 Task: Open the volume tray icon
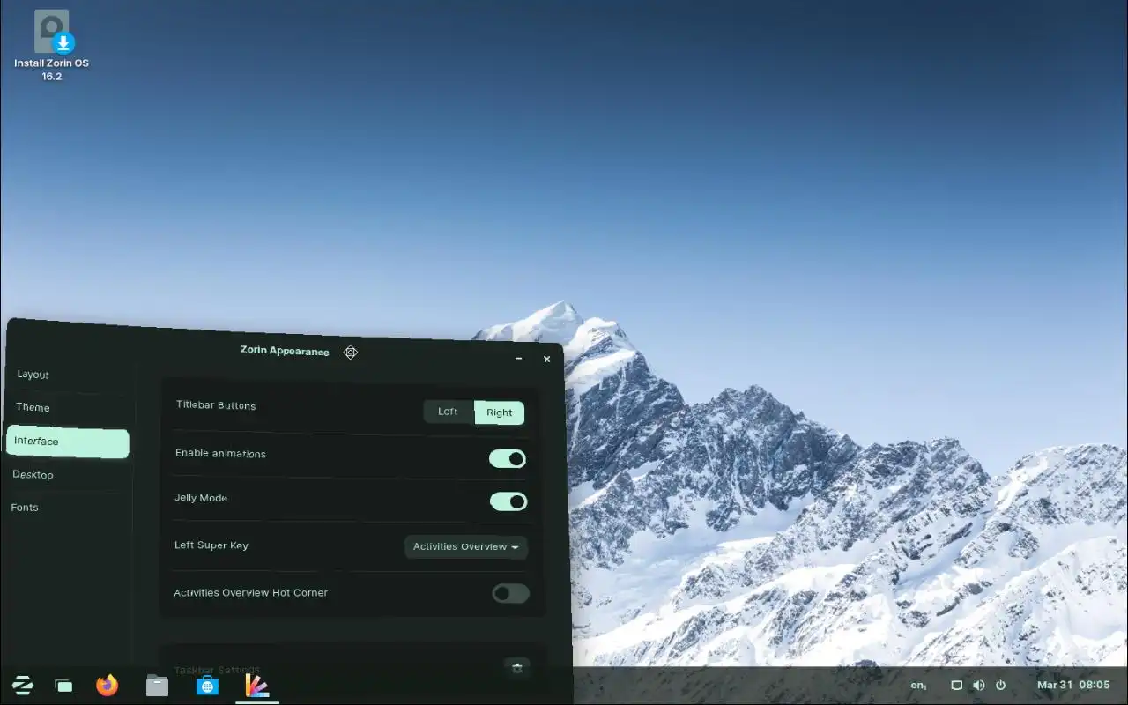[x=978, y=685]
